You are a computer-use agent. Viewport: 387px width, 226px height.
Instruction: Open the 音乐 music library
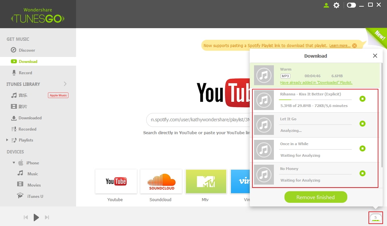(x=19, y=95)
